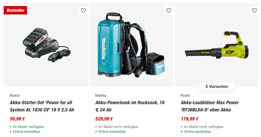This screenshot has width=261, height=137.
Task: Click the 179,99 € price
Action: point(190,119)
